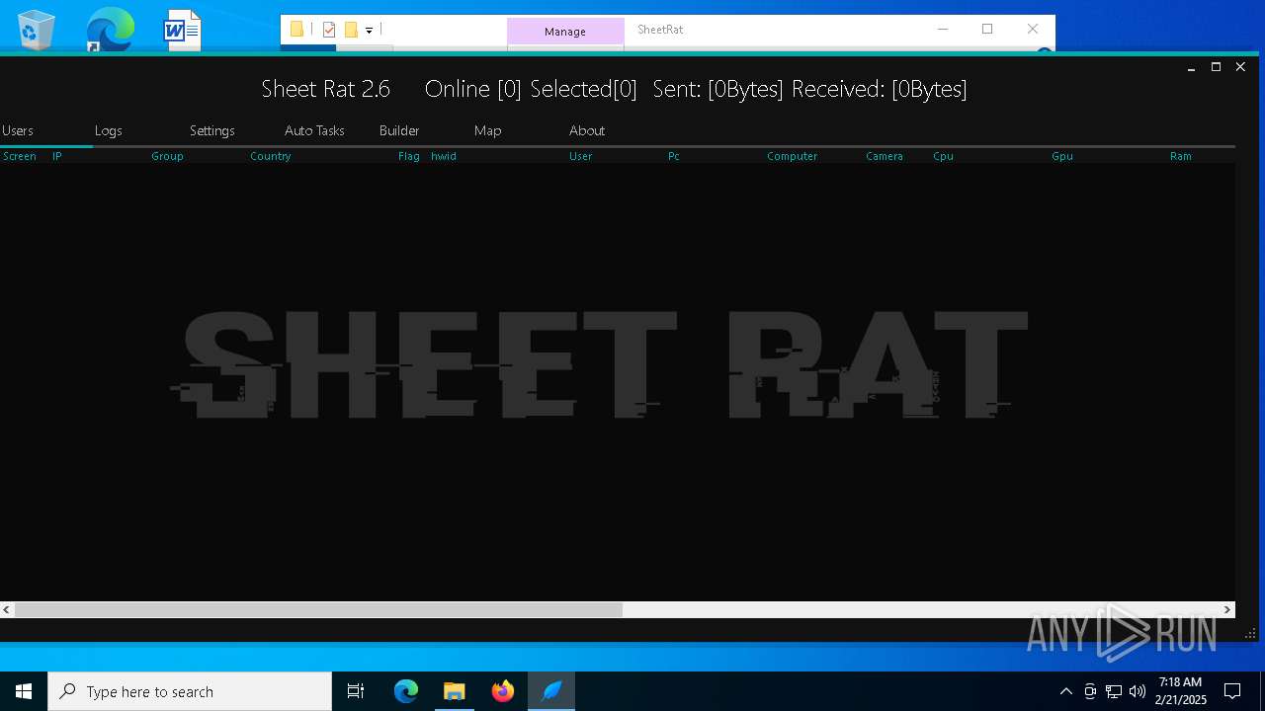Click the taskbar search box
Screen dimensions: 1265x711
pos(190,691)
